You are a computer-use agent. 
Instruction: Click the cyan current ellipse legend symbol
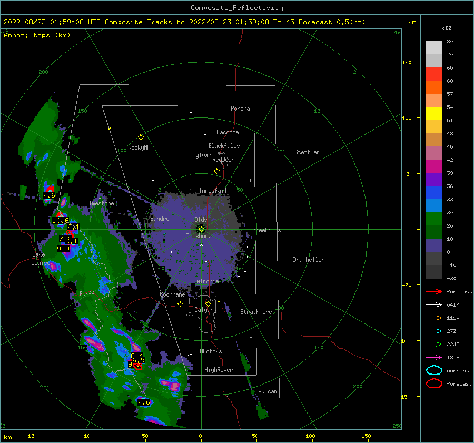coord(434,370)
